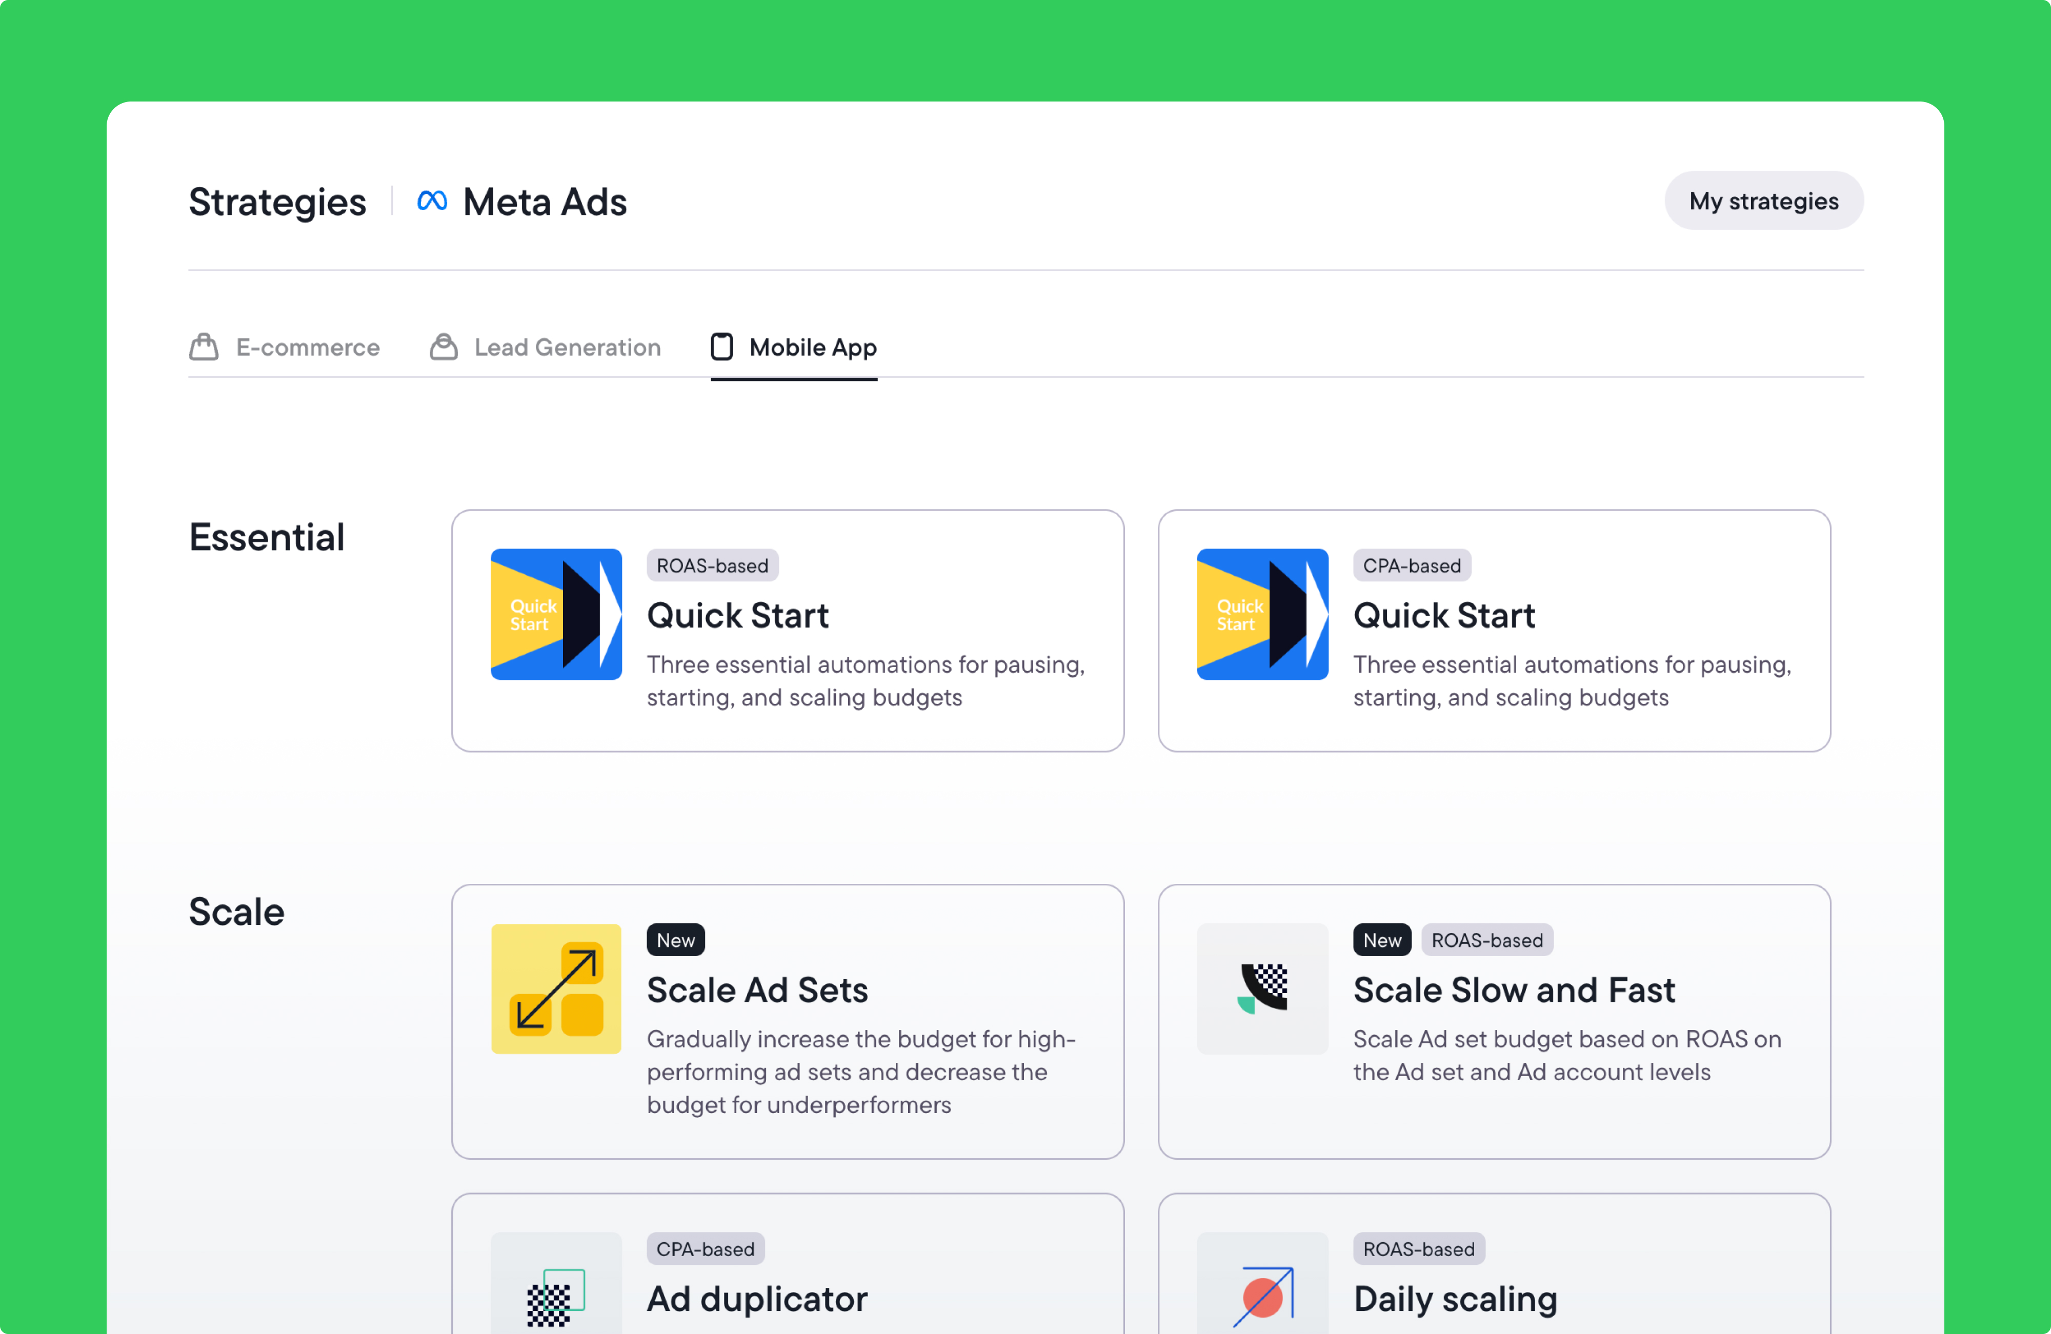Open the Scale Slow and Fast title
2051x1334 pixels.
(x=1513, y=990)
